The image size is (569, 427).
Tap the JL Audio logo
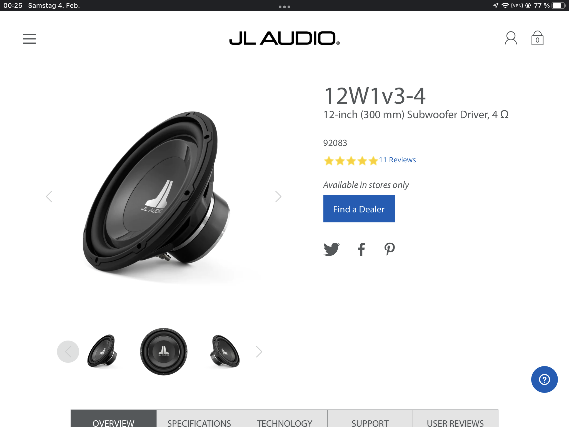(x=284, y=38)
